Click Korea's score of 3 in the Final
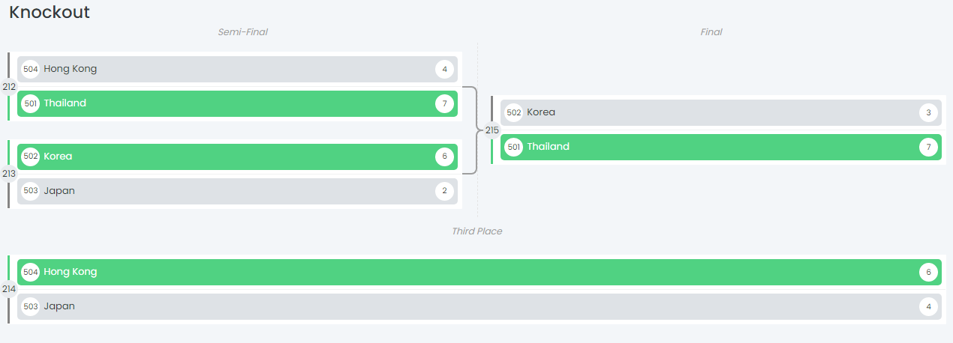 click(x=928, y=113)
